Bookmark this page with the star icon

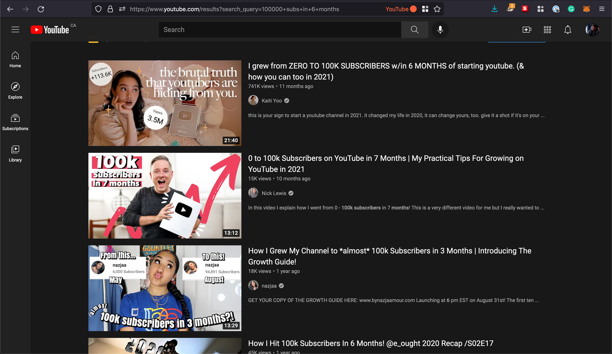coord(437,9)
